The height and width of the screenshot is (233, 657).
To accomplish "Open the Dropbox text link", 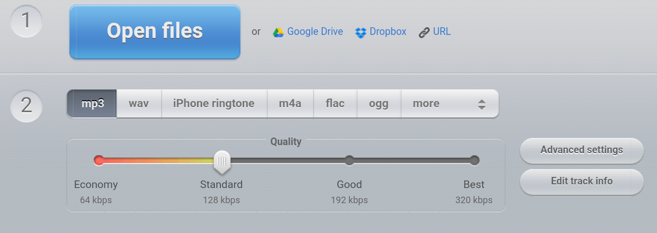I will (388, 32).
